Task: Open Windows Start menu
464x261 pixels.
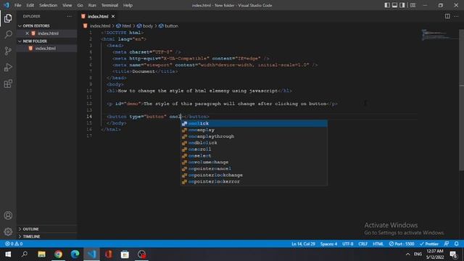Action: 8,254
